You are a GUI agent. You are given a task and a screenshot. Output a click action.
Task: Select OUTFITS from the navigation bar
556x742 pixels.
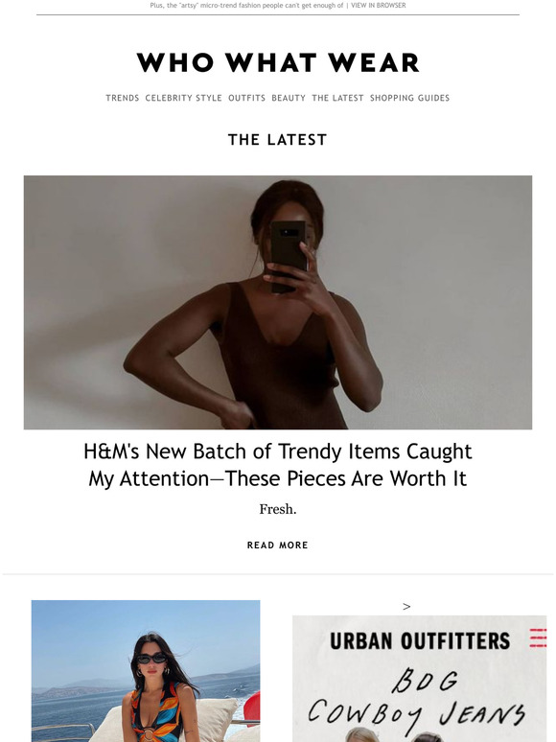[x=247, y=98]
